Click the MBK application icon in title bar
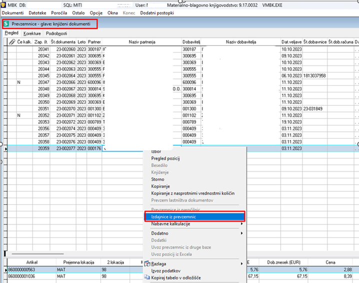The image size is (359, 283). [4, 4]
